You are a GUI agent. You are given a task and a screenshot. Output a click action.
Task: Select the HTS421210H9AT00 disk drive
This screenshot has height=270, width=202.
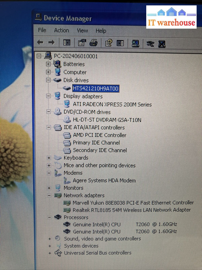[x=96, y=89]
